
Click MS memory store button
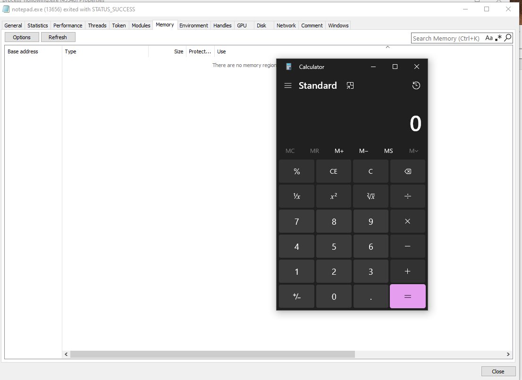[x=388, y=151]
